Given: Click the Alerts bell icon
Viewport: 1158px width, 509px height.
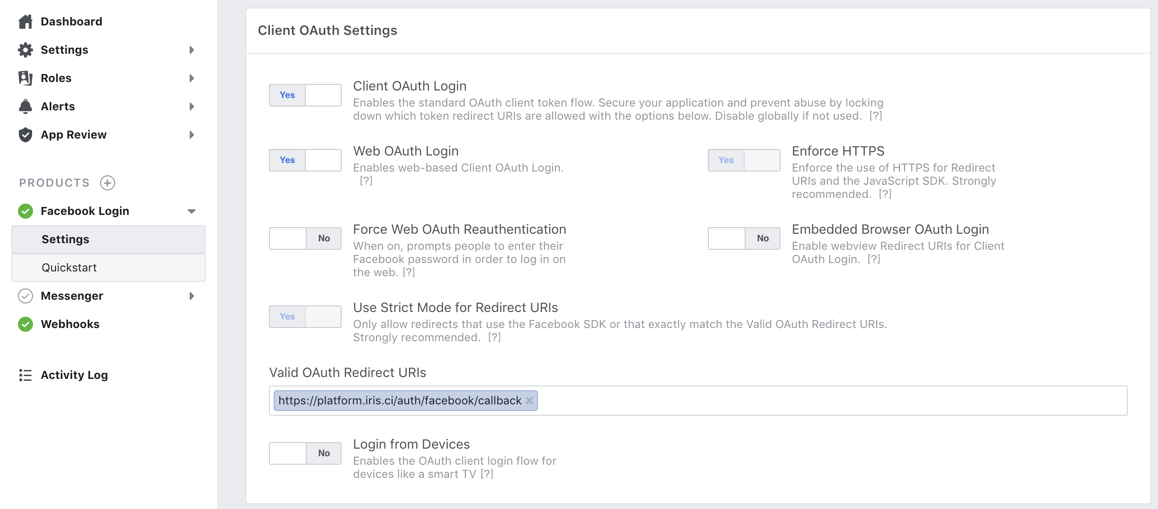Looking at the screenshot, I should point(25,107).
